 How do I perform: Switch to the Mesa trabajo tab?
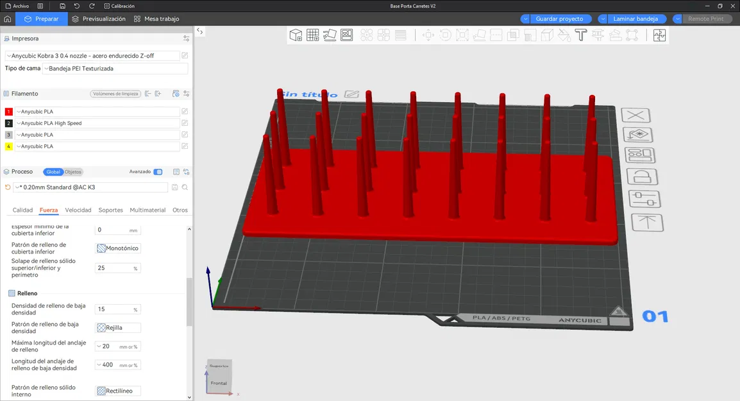[x=156, y=19]
